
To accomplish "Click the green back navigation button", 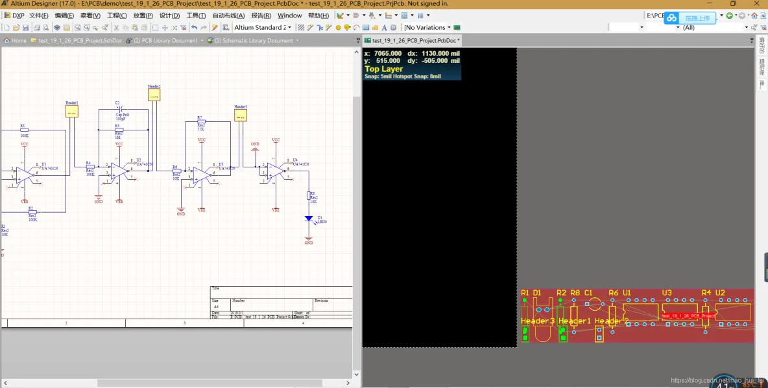I will coord(729,15).
